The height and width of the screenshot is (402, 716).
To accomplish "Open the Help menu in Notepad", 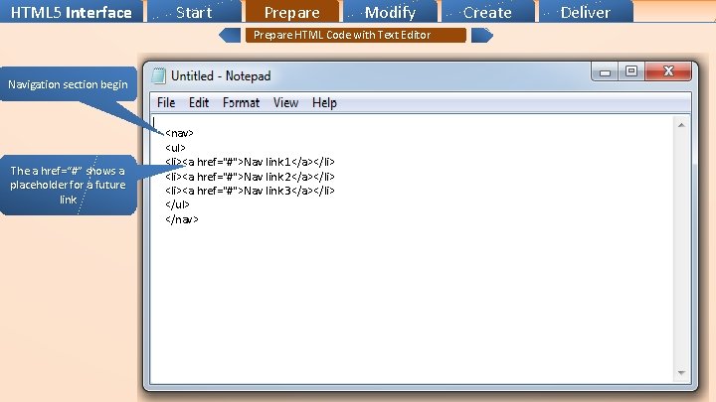I will tap(324, 103).
